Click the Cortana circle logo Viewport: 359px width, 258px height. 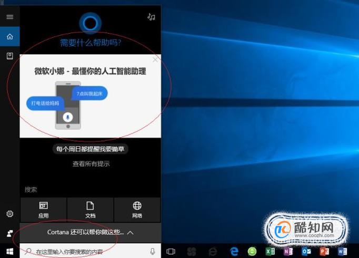point(90,23)
